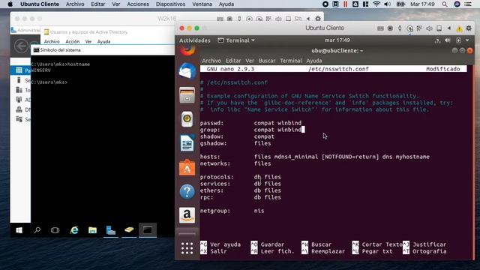
Task: Open the Help icon in the dock
Action: tap(187, 192)
